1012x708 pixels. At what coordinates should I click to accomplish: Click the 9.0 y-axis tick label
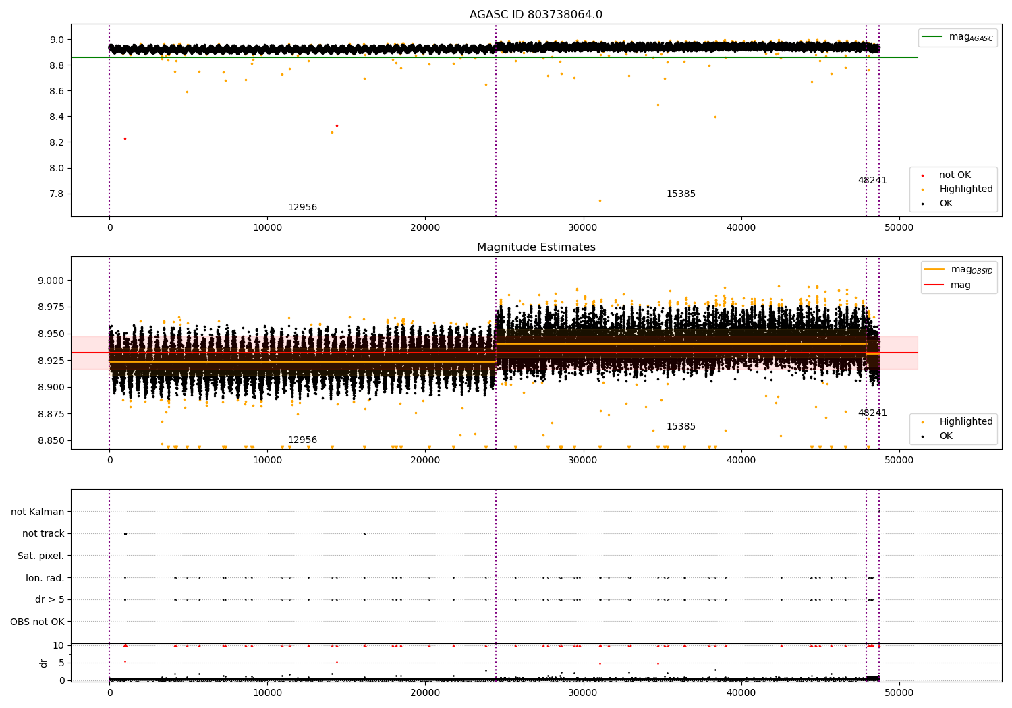click(57, 40)
